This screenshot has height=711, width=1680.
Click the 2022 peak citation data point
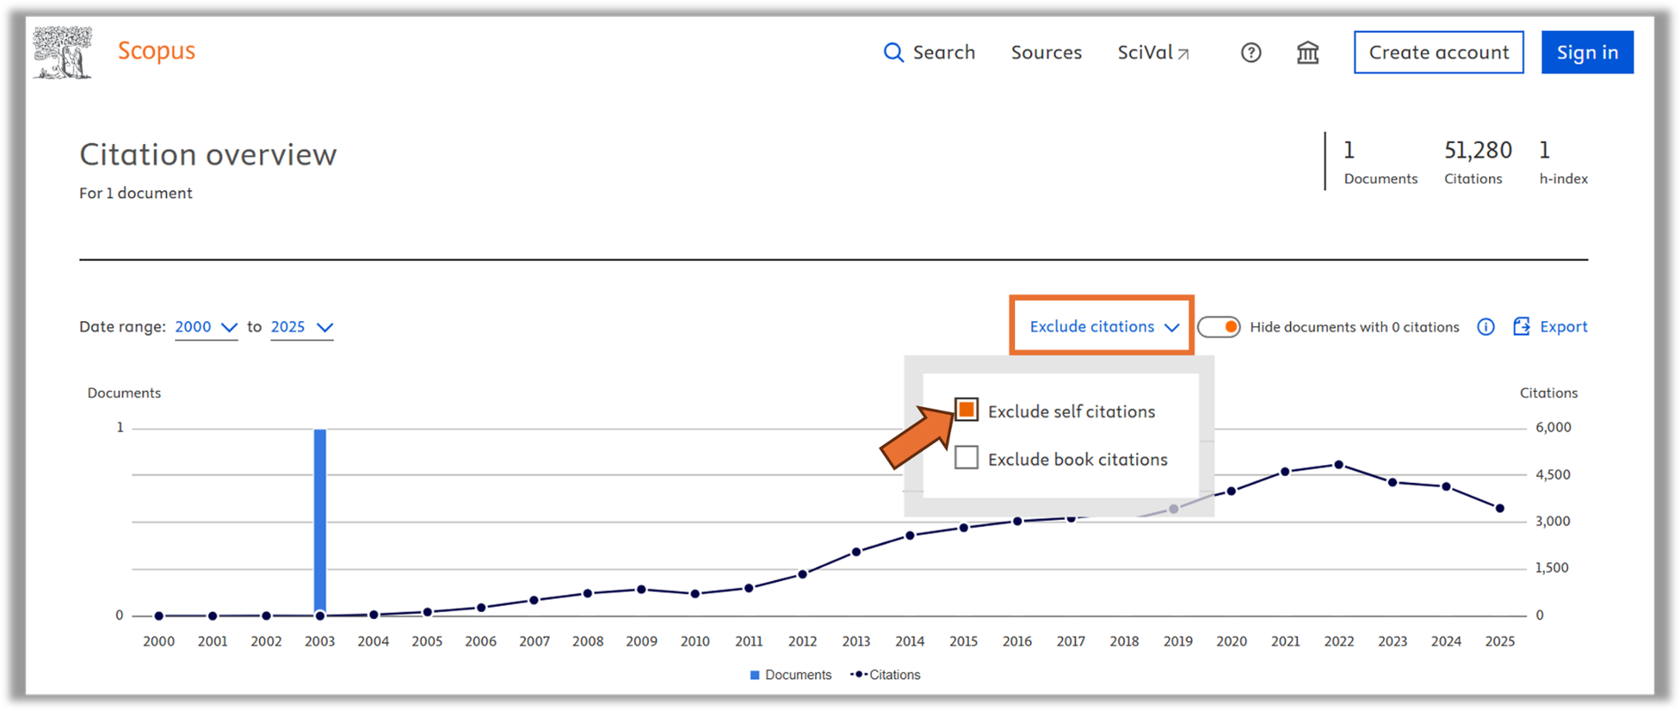(x=1339, y=464)
